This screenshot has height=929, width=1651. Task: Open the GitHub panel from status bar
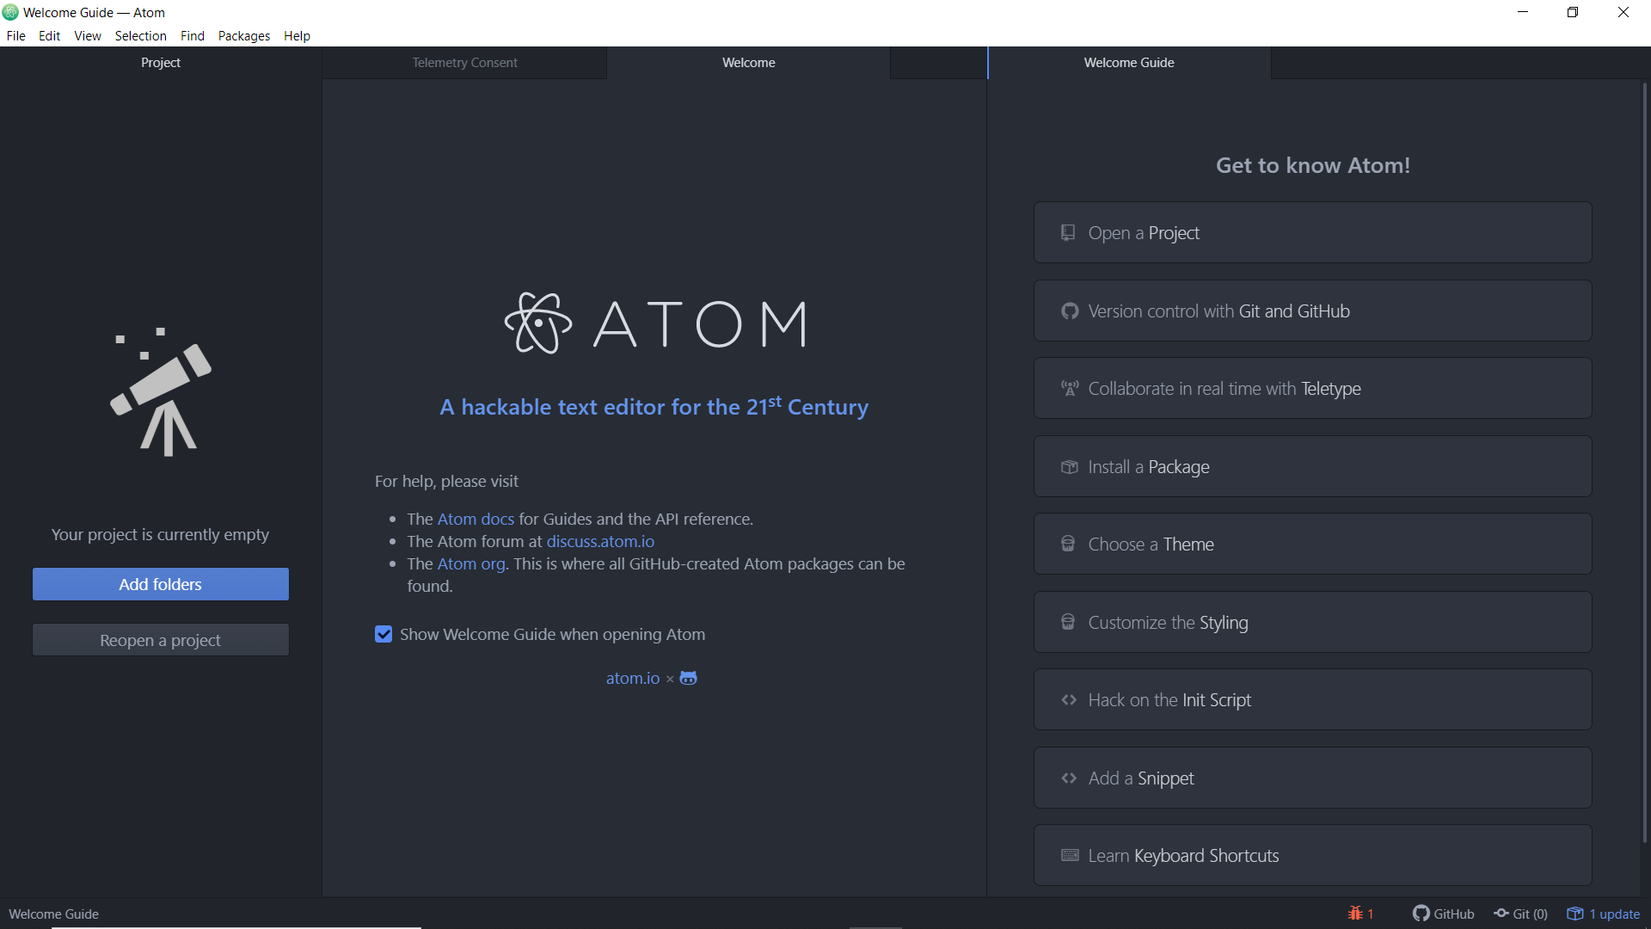pos(1444,914)
